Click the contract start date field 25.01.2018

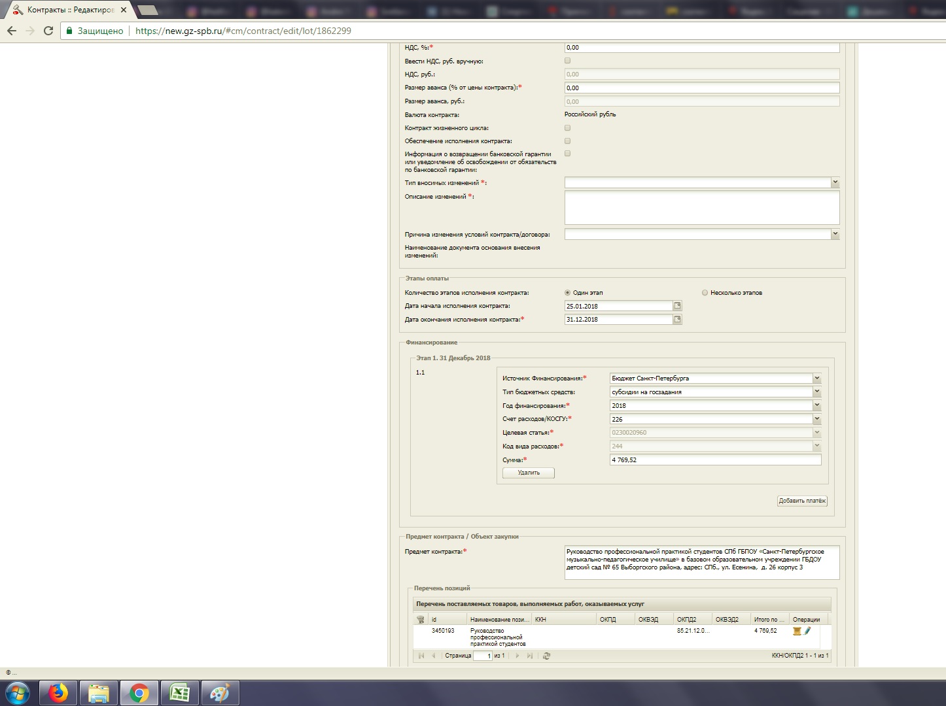coord(618,306)
